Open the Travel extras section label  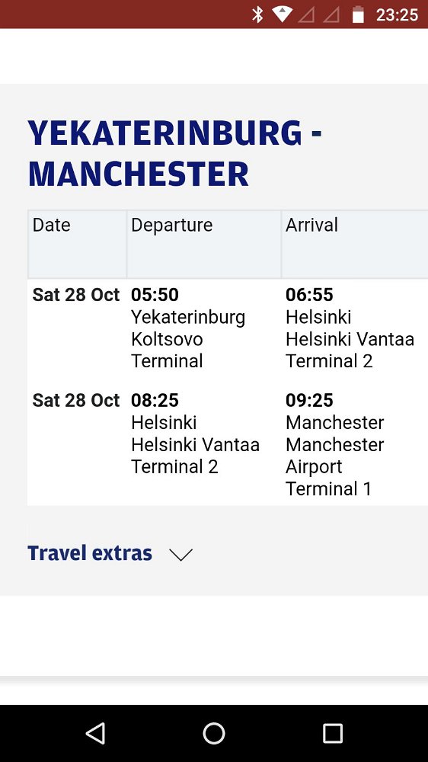[x=90, y=553]
